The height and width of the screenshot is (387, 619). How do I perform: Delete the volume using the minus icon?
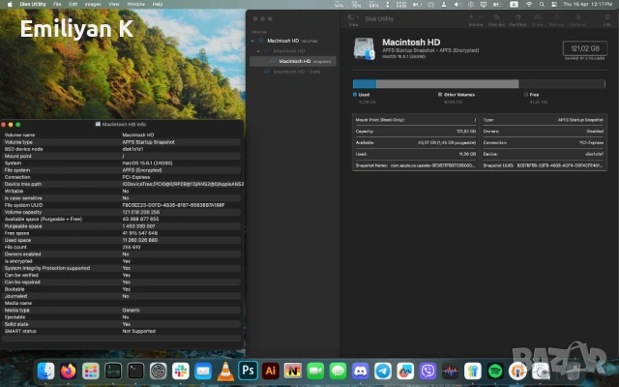pos(480,17)
